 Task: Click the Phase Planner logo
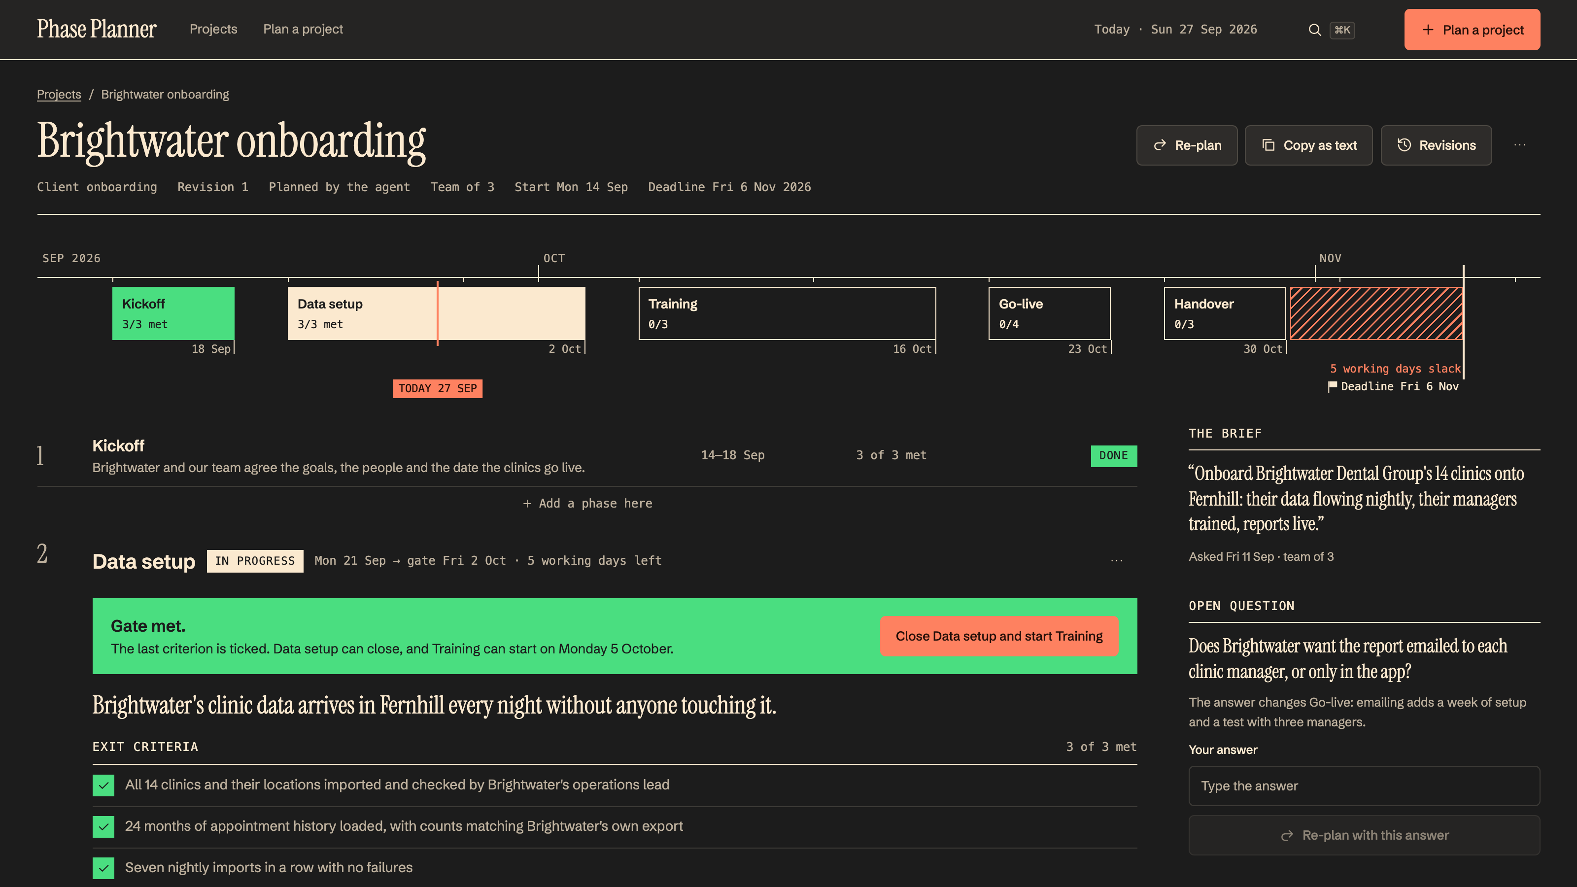point(96,29)
